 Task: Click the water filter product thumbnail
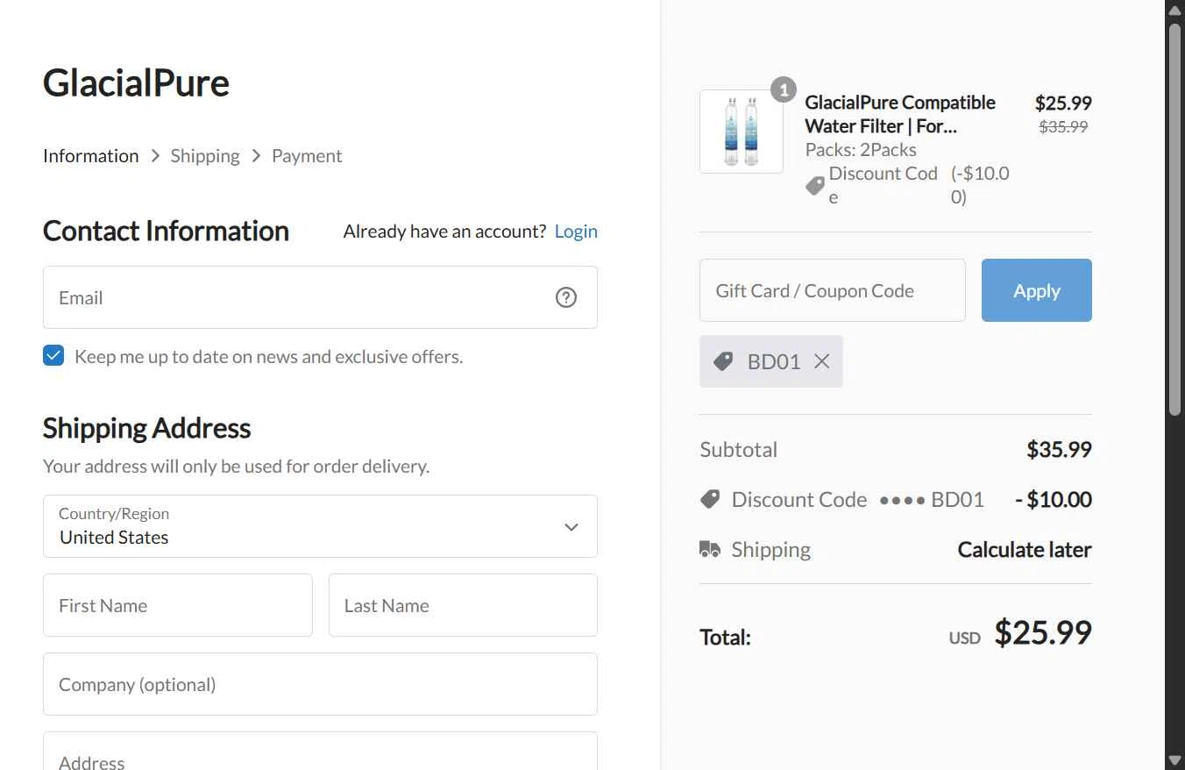742,132
